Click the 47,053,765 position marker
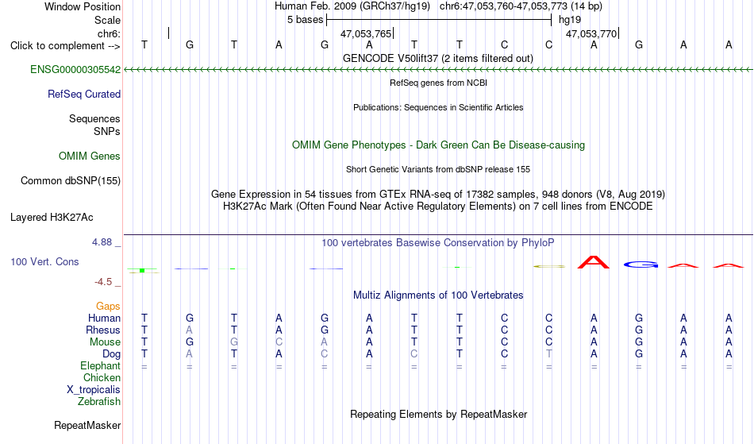754x444 pixels. point(367,33)
